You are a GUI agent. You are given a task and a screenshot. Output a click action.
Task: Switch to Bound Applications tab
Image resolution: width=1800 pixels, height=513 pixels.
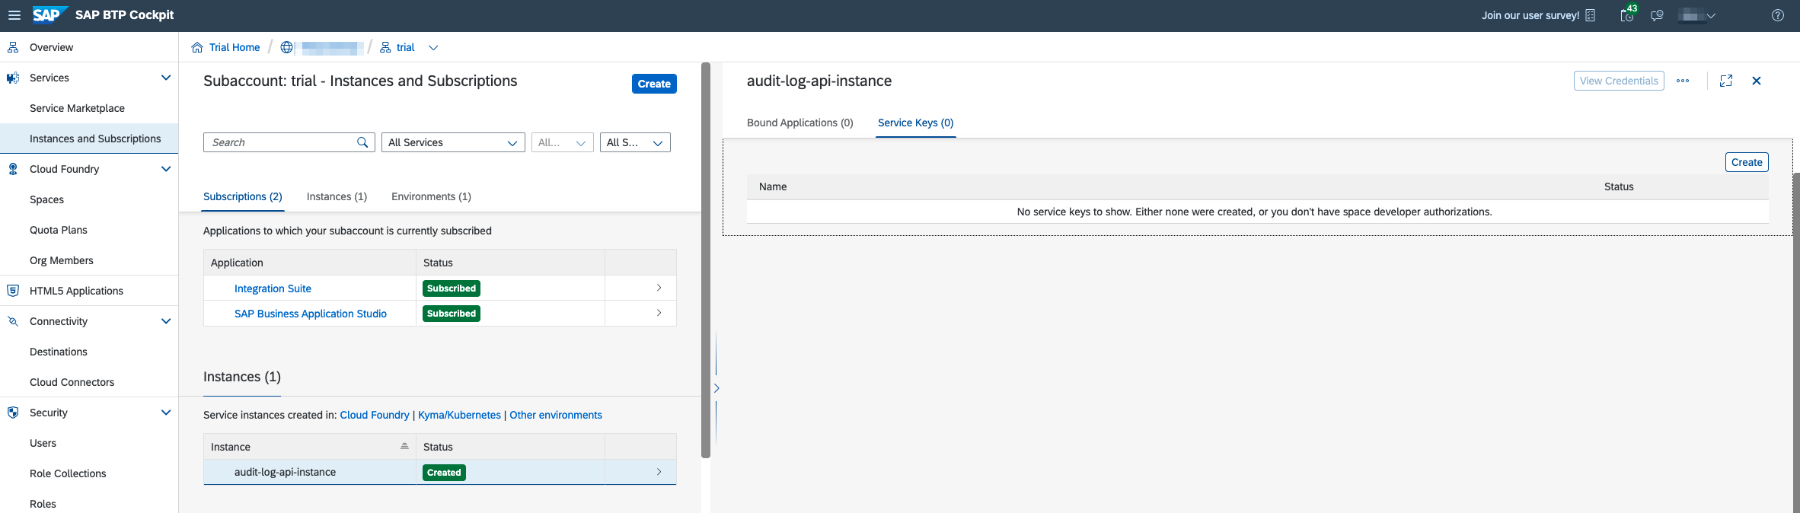tap(799, 123)
